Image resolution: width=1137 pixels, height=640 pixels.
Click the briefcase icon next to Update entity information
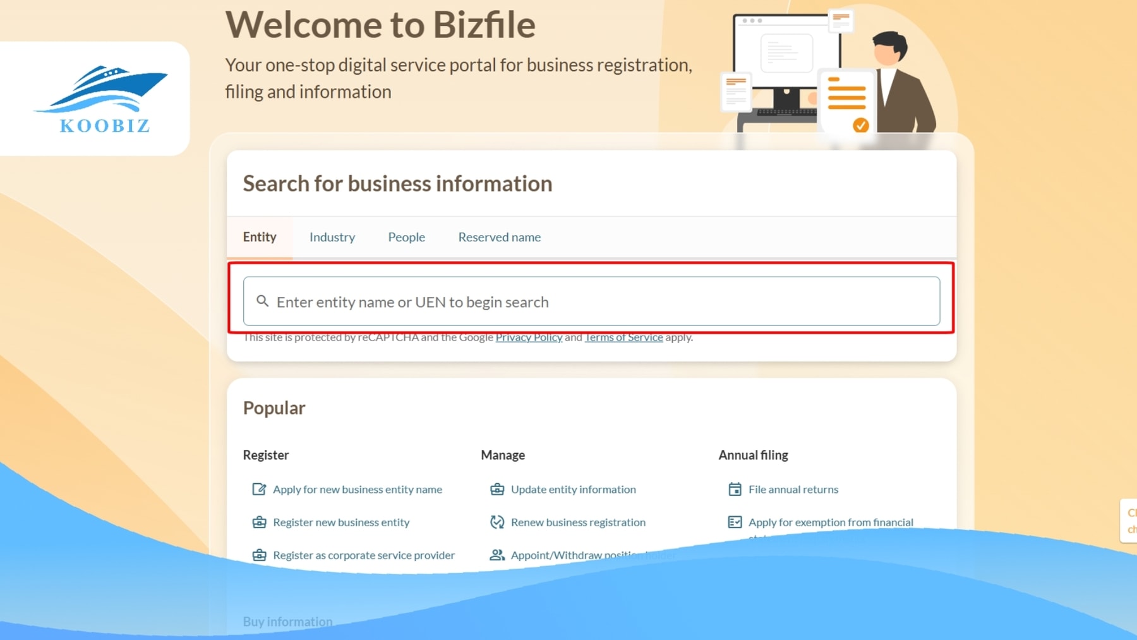click(497, 488)
